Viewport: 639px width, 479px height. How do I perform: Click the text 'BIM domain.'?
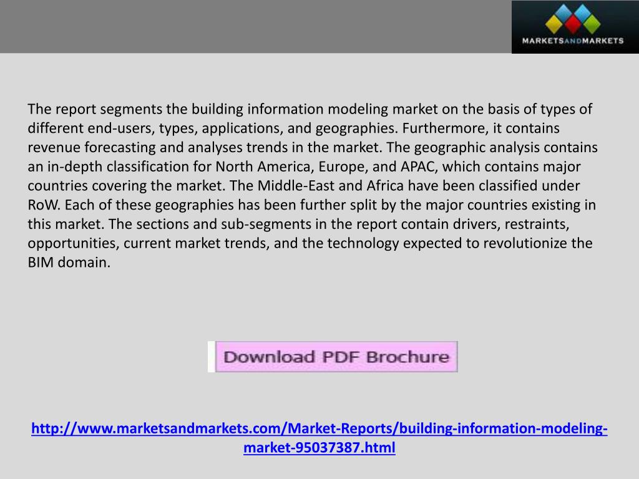tap(69, 263)
